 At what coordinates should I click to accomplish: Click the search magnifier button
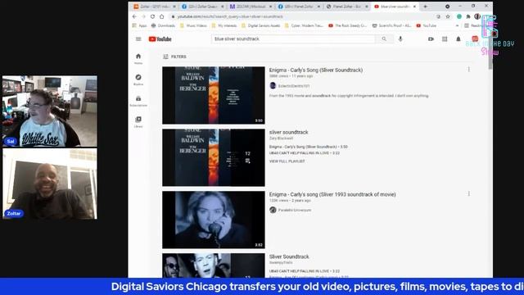click(384, 39)
